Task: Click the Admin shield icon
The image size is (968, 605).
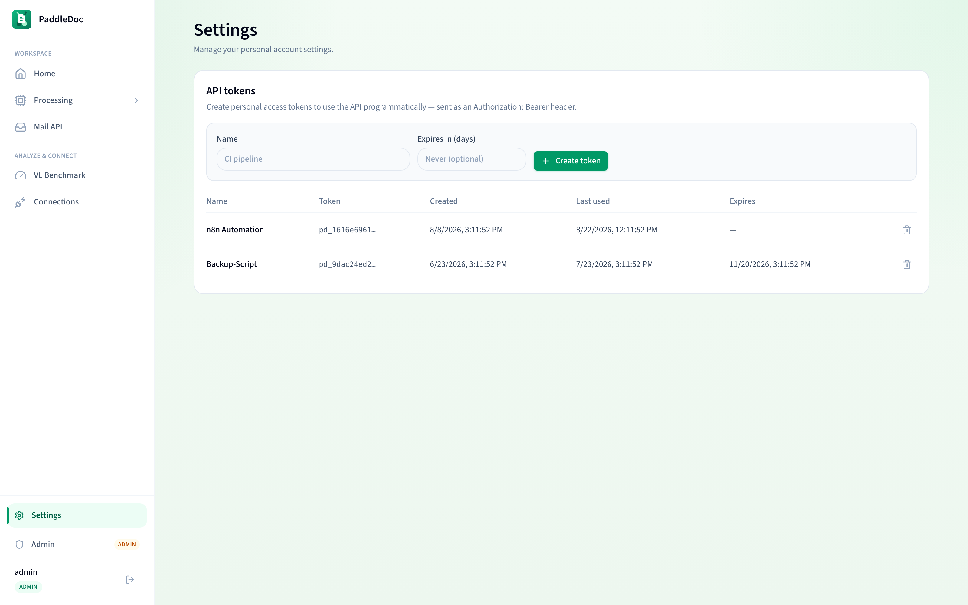Action: point(19,544)
